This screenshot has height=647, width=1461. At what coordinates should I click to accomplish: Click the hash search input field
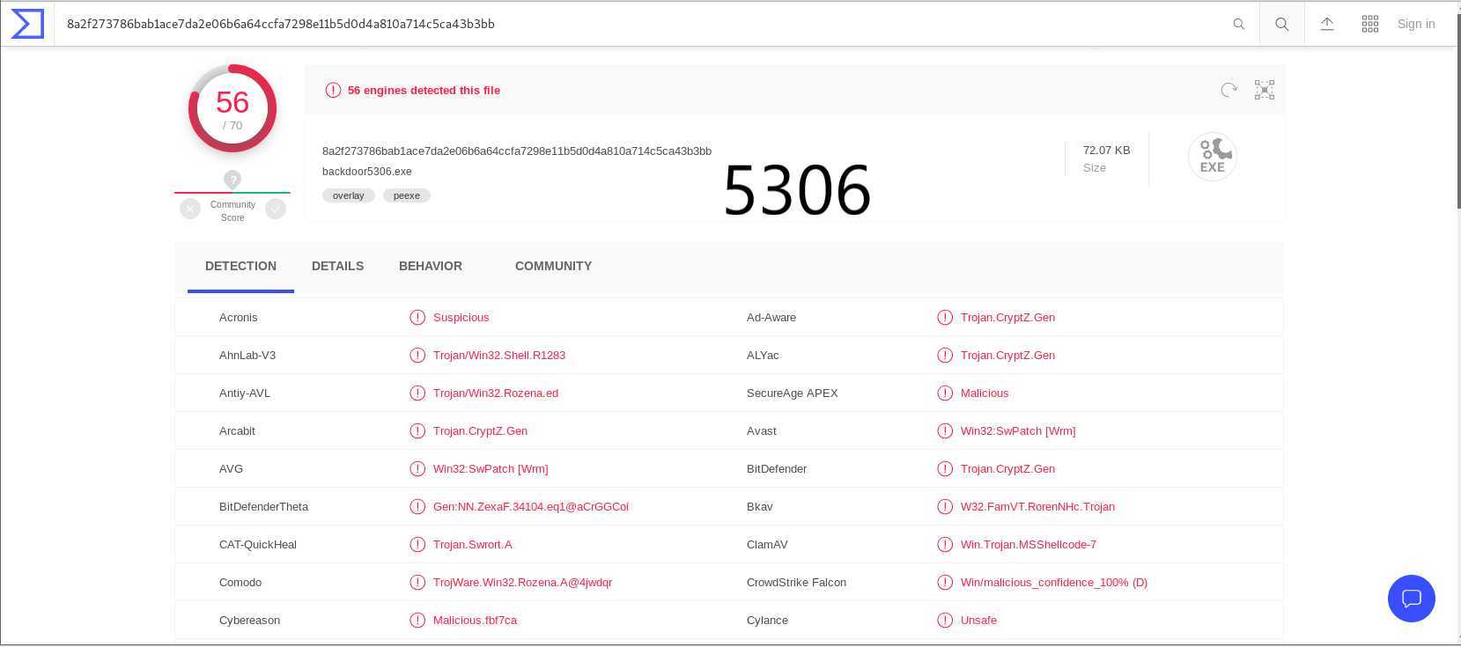643,25
